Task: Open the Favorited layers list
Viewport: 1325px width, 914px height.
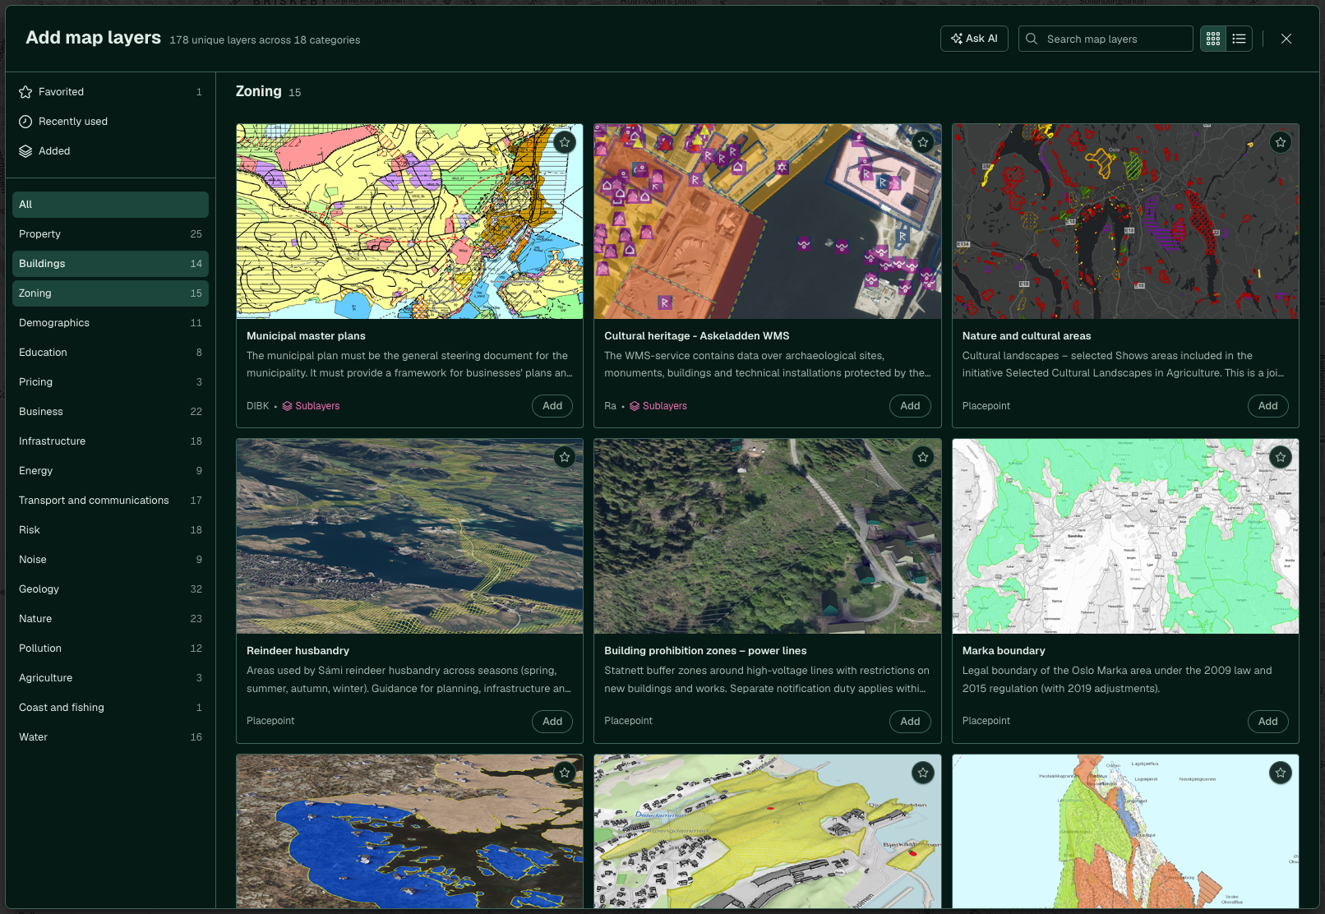Action: 110,92
